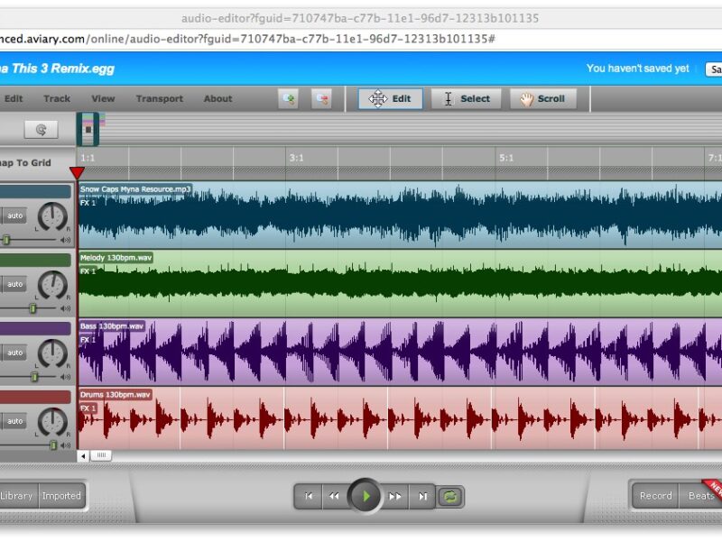Click the remove track icon with red arrow

321,99
